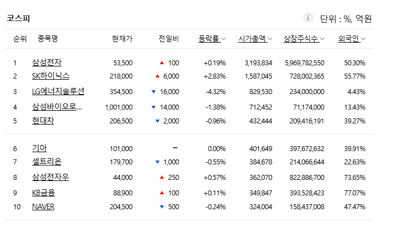This screenshot has width=407, height=233.
Task: Click the 종목명 column header
Action: [48, 39]
